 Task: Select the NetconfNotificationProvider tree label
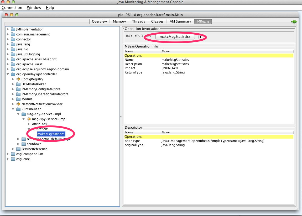tap(42, 104)
